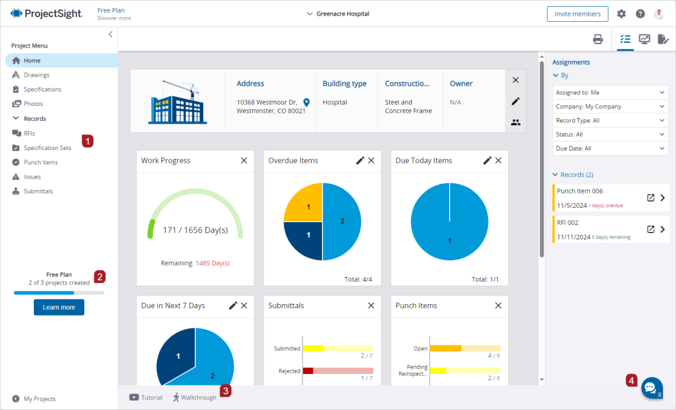Close the project info card
The height and width of the screenshot is (410, 676).
point(516,80)
